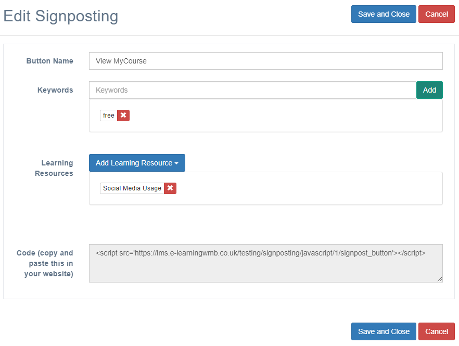Click inside the script code textarea

266,263
